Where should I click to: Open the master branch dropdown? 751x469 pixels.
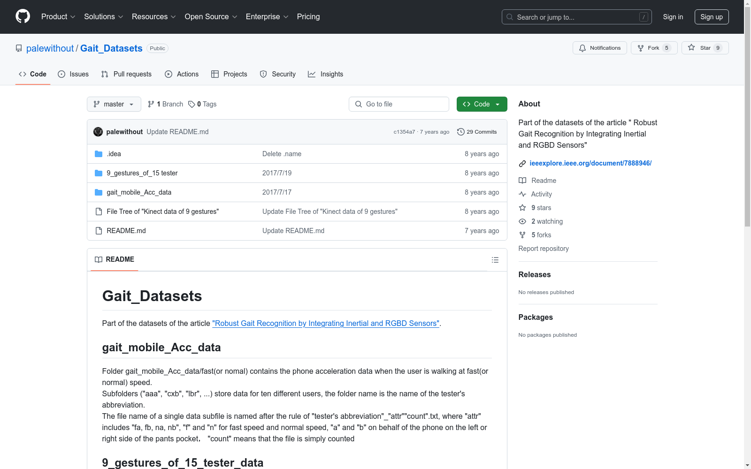coord(114,104)
